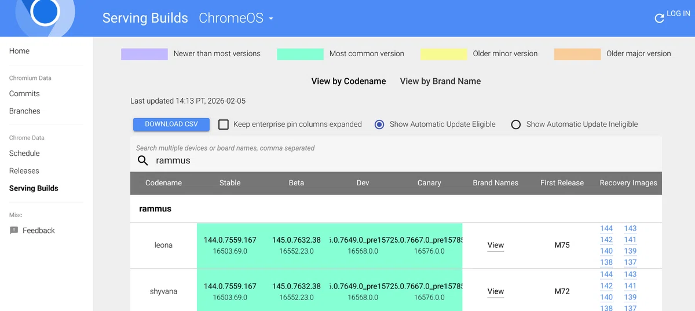Click the Stable column header
The image size is (695, 311).
click(230, 182)
